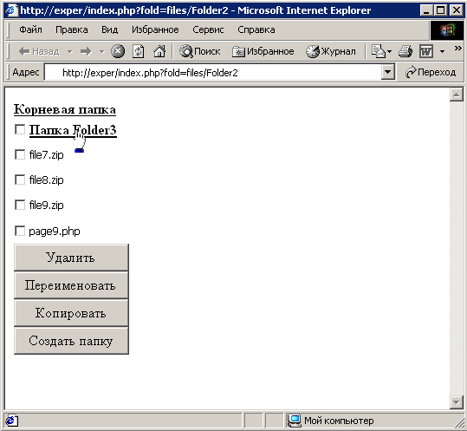Image resolution: width=467 pixels, height=431 pixels.
Task: Check the box next to file9.zip
Action: [x=20, y=205]
